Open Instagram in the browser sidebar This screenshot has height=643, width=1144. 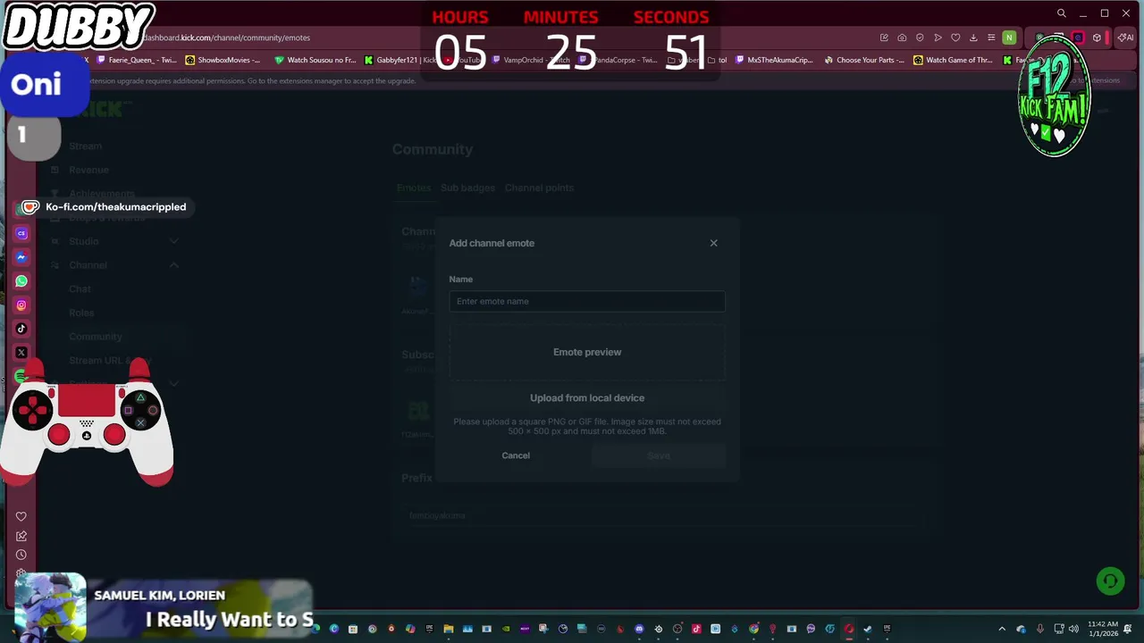(21, 305)
